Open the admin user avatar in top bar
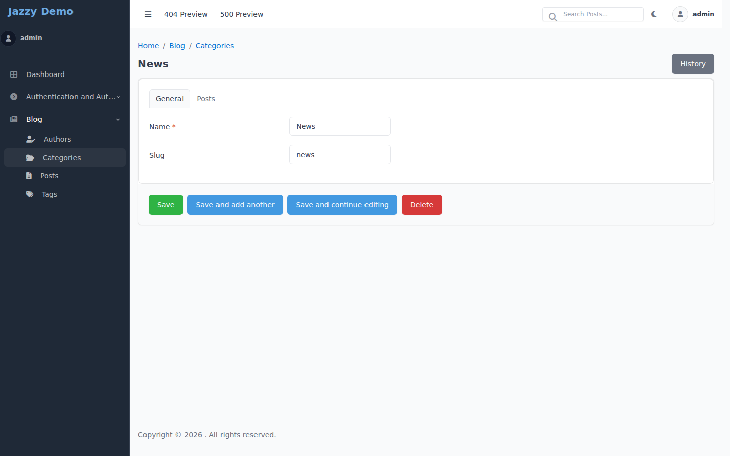The height and width of the screenshot is (456, 730). click(x=680, y=14)
